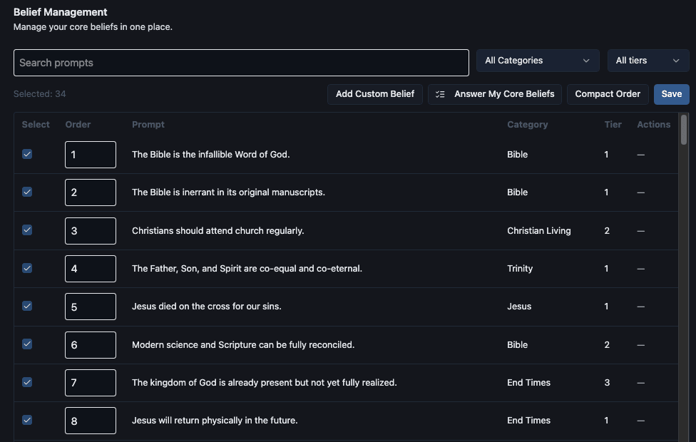The height and width of the screenshot is (442, 696).
Task: Click the Tier column header
Action: 613,125
